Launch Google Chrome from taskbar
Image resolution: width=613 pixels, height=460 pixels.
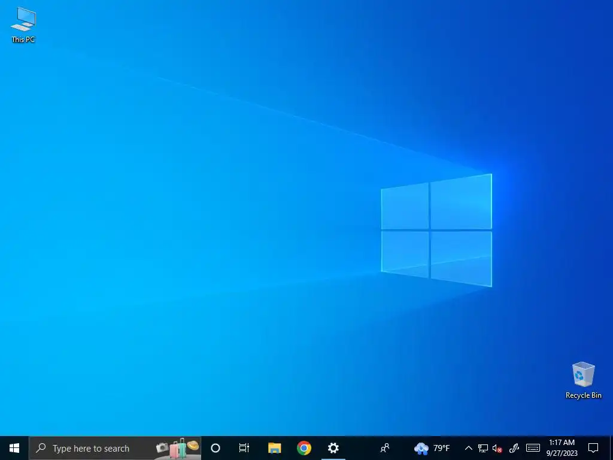tap(304, 448)
